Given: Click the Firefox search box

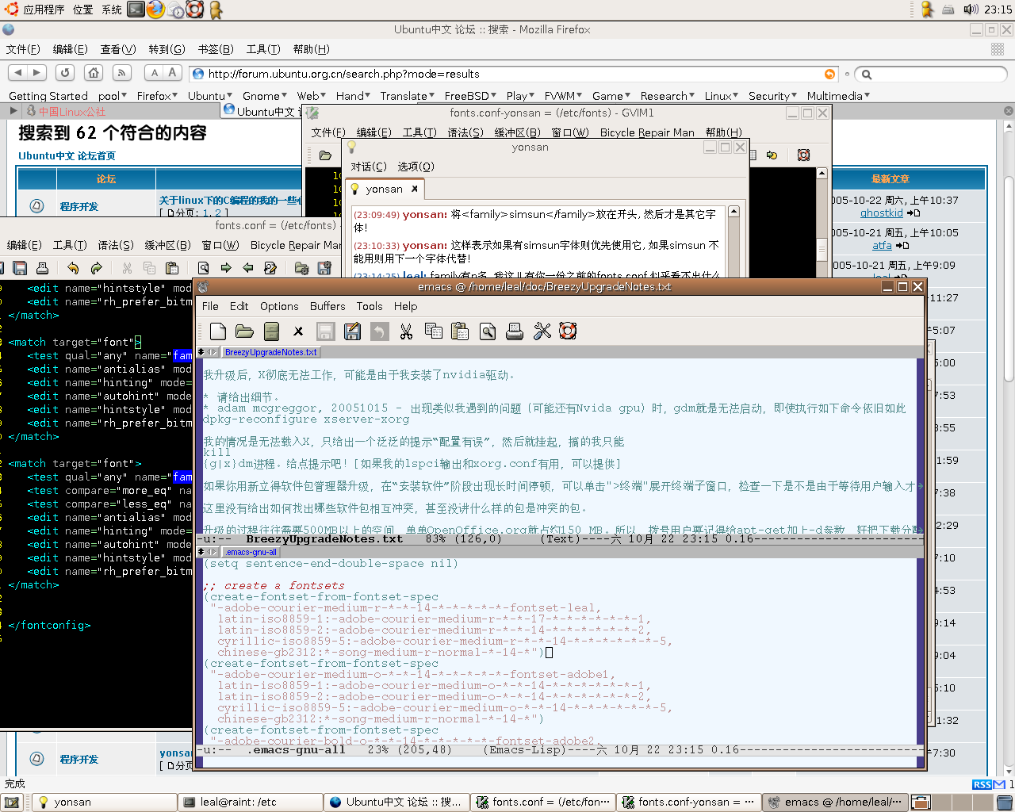Looking at the screenshot, I should point(930,74).
